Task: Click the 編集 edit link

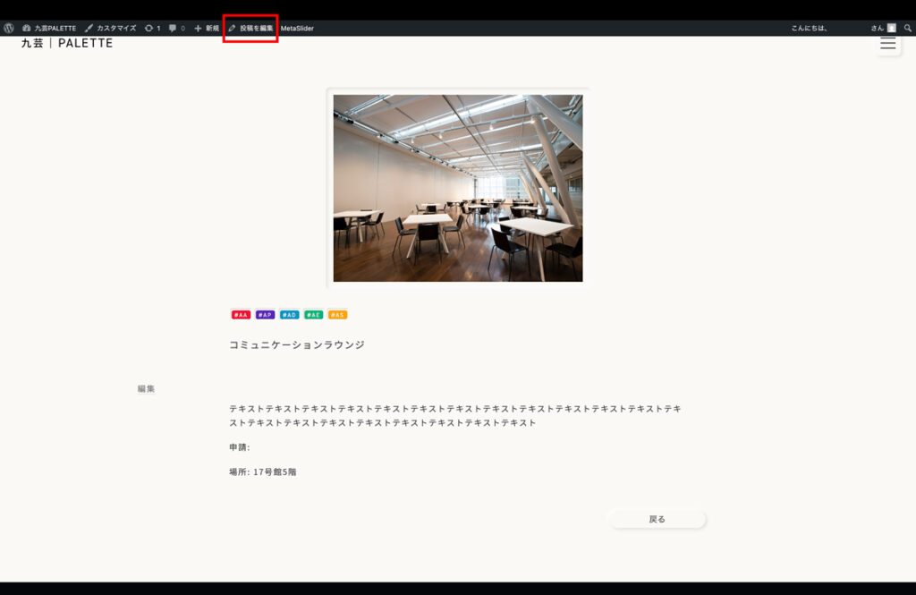Action: [146, 389]
